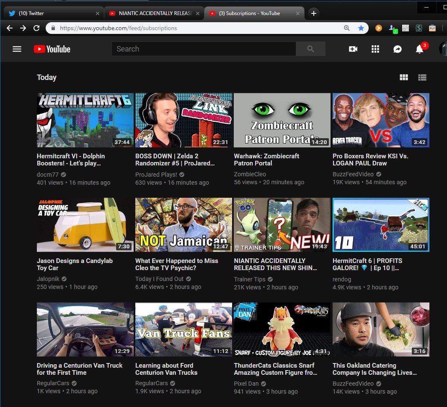The image size is (447, 407).
Task: Open the Zelda Link Randomizer thumbnail
Action: (x=183, y=120)
